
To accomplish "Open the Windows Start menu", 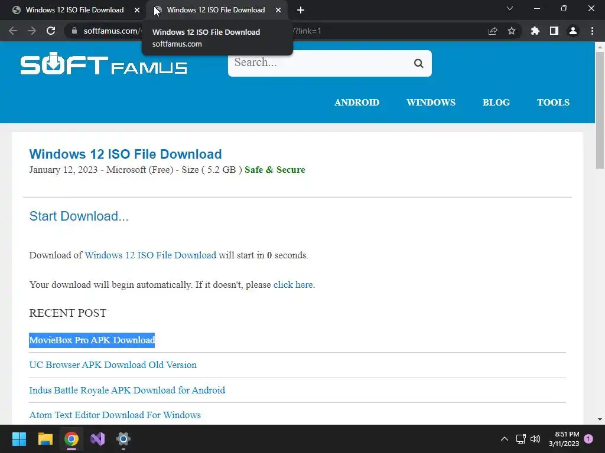I will [x=19, y=439].
